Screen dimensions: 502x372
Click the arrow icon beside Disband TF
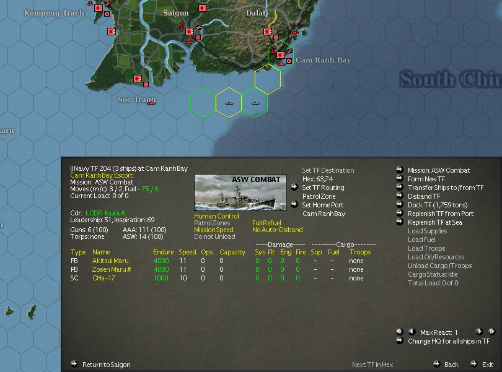(x=400, y=196)
